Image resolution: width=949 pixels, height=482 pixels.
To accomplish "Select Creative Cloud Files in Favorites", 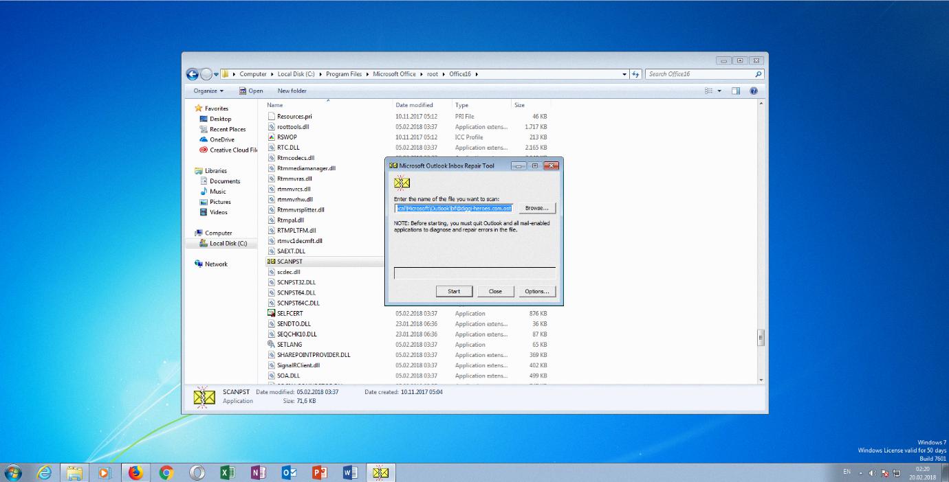I will tap(228, 150).
